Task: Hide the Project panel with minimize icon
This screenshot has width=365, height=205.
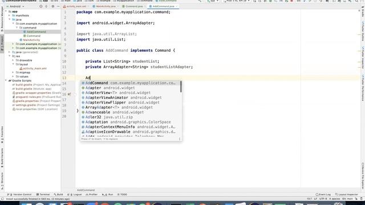Action: pyautogui.click(x=58, y=6)
